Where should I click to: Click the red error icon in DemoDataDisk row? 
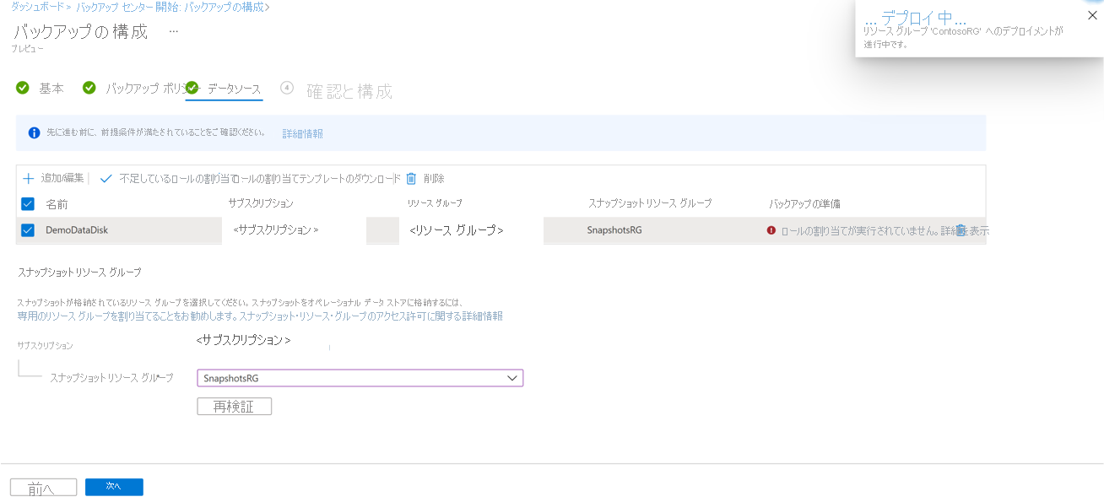771,230
